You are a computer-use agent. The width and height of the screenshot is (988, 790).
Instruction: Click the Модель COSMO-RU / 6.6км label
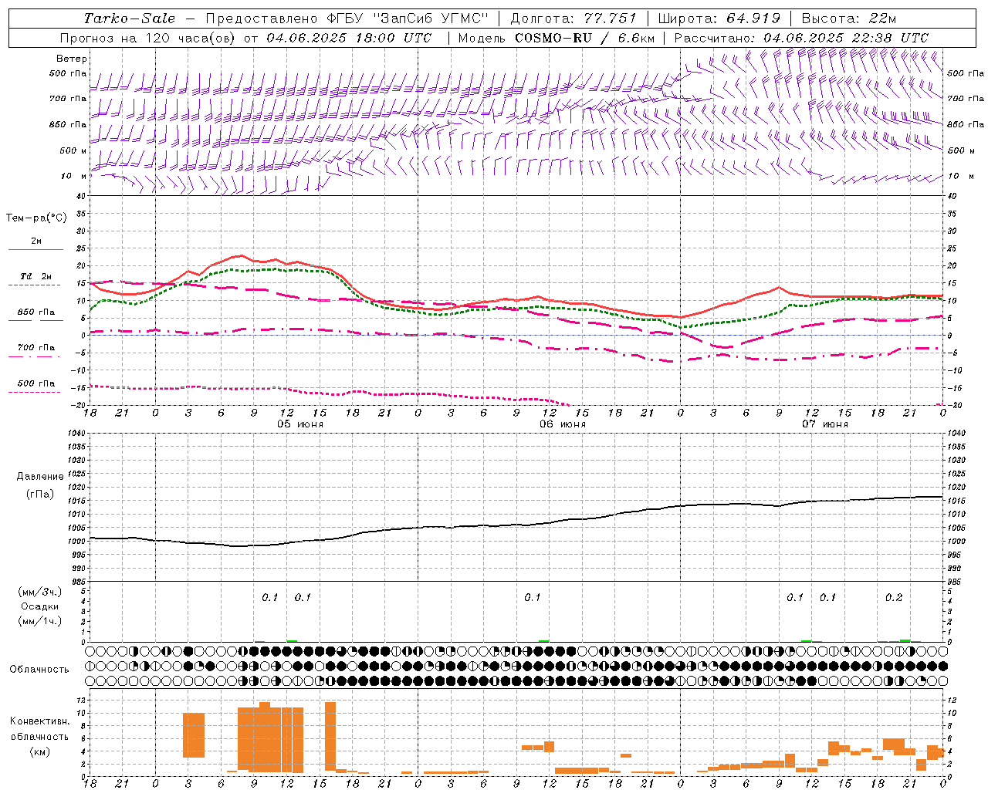pos(557,38)
